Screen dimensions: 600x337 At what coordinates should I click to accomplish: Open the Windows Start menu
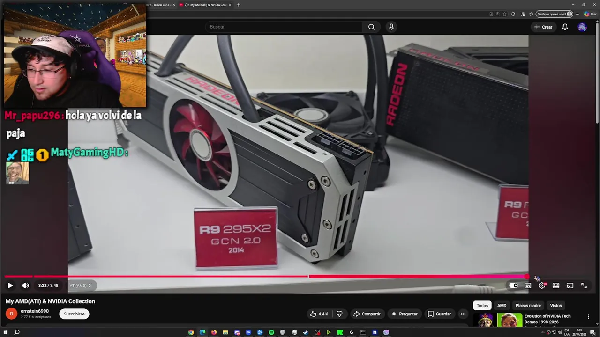tap(5, 332)
